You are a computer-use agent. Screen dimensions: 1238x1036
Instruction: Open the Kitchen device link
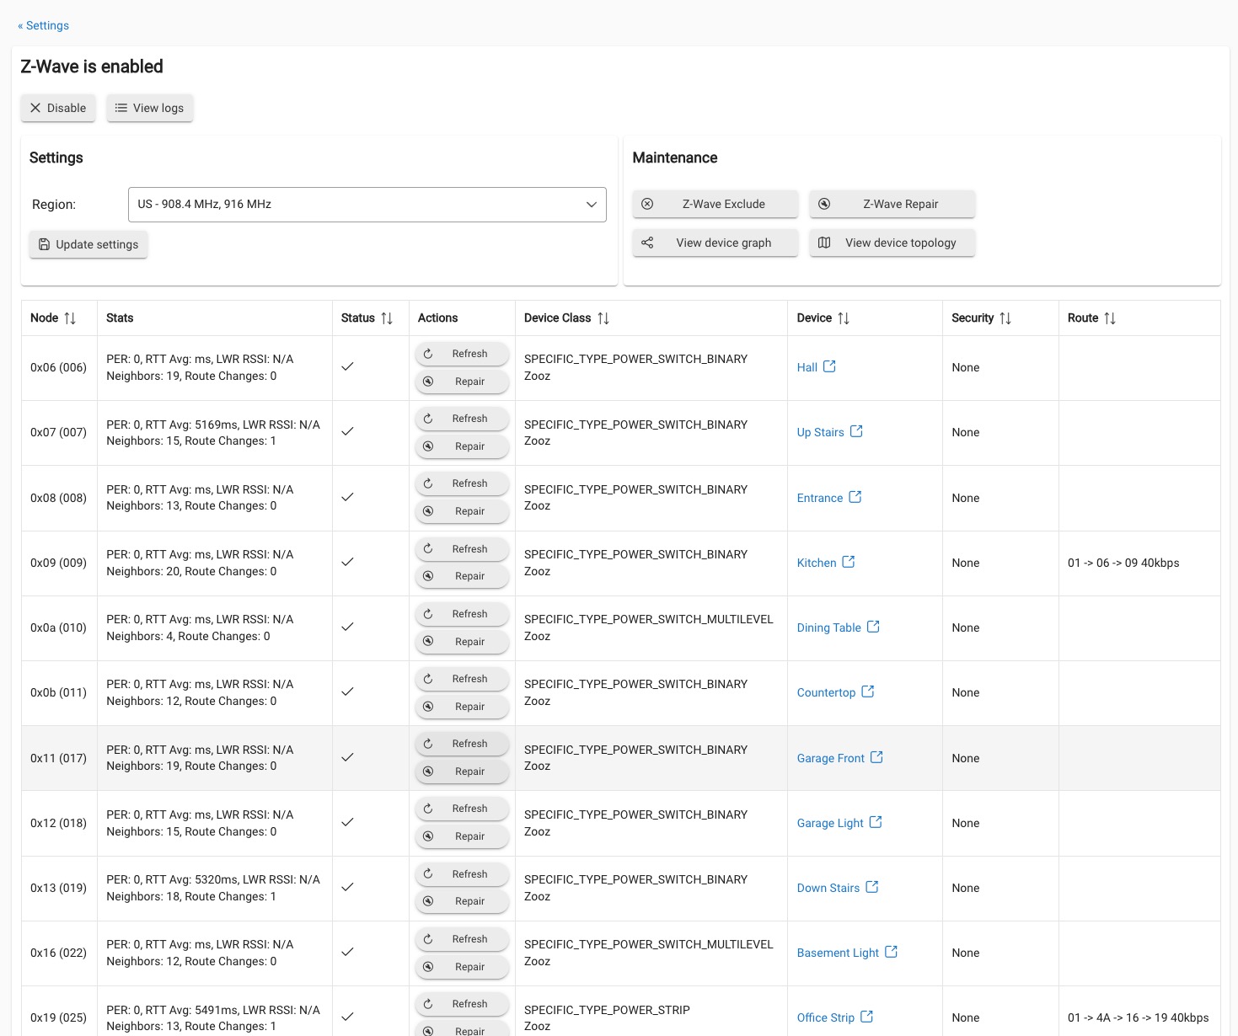click(x=817, y=563)
